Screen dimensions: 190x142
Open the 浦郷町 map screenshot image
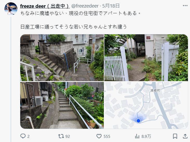[x=146, y=105]
